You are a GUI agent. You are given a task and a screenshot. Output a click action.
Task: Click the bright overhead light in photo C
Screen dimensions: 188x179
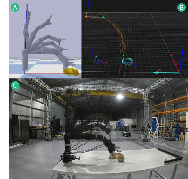coord(120,97)
